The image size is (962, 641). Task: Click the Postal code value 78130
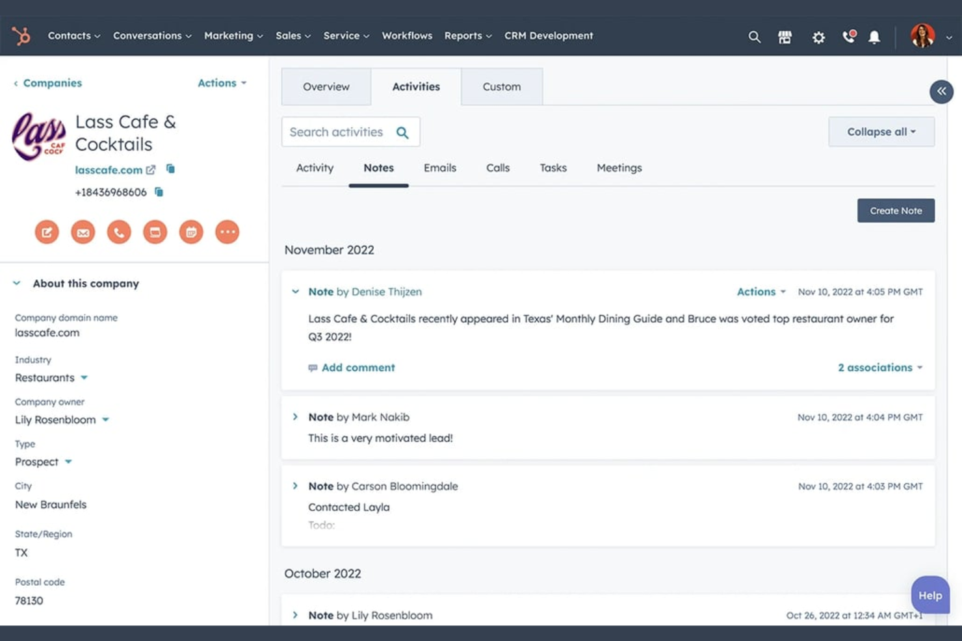(x=29, y=601)
